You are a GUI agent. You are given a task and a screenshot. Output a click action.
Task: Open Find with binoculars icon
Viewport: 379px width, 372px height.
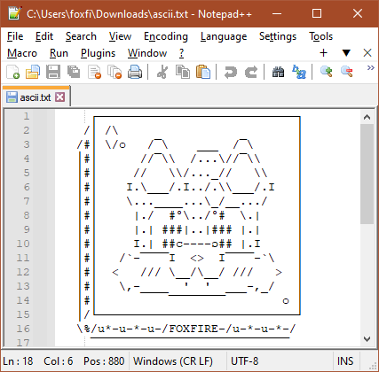(x=279, y=72)
